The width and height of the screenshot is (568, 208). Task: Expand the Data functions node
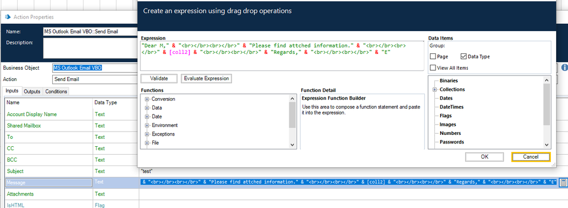tap(147, 108)
